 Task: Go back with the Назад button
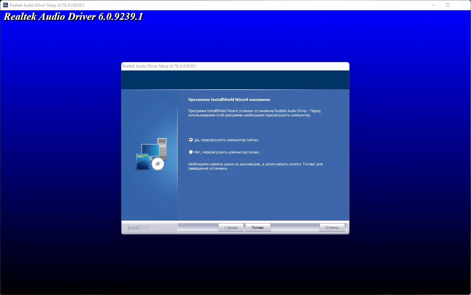(231, 228)
